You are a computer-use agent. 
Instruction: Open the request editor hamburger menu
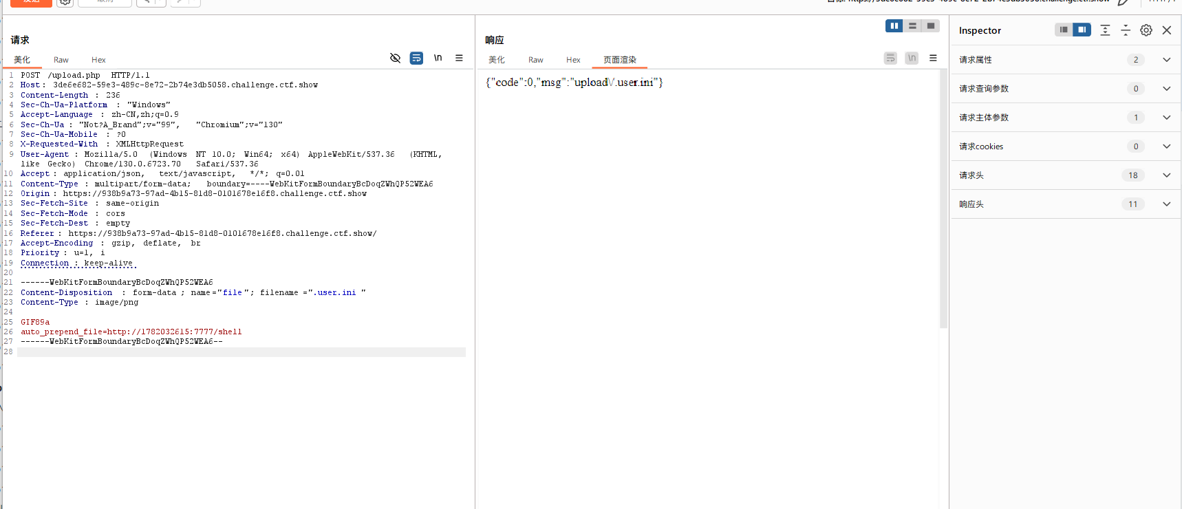click(459, 58)
